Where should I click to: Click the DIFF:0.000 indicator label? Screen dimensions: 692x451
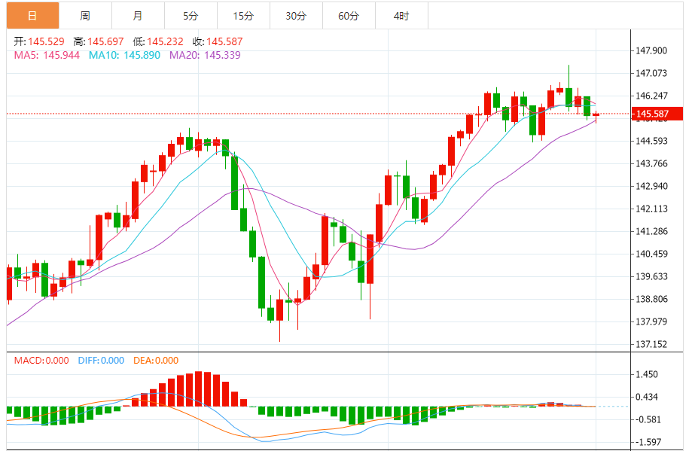101,361
